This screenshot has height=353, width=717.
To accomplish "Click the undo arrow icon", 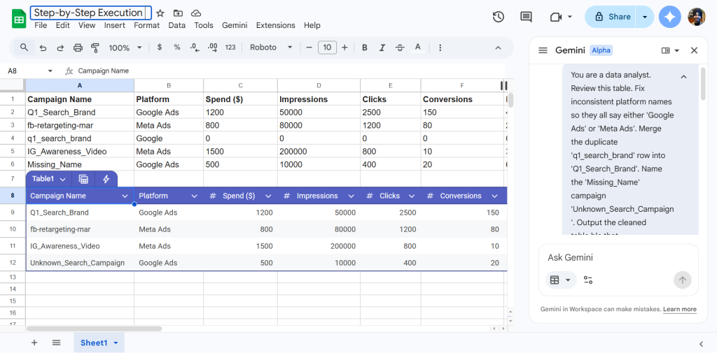I will coord(43,48).
